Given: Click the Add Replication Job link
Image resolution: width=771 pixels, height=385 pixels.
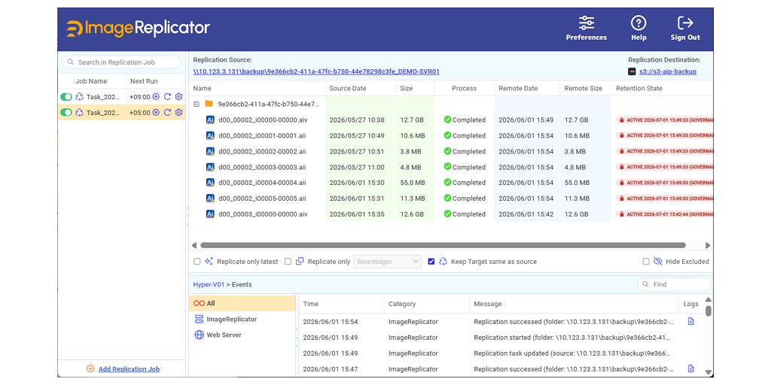Looking at the screenshot, I should click(129, 369).
